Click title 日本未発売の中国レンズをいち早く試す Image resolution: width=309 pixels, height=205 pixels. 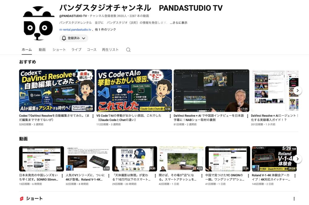pos(39,177)
